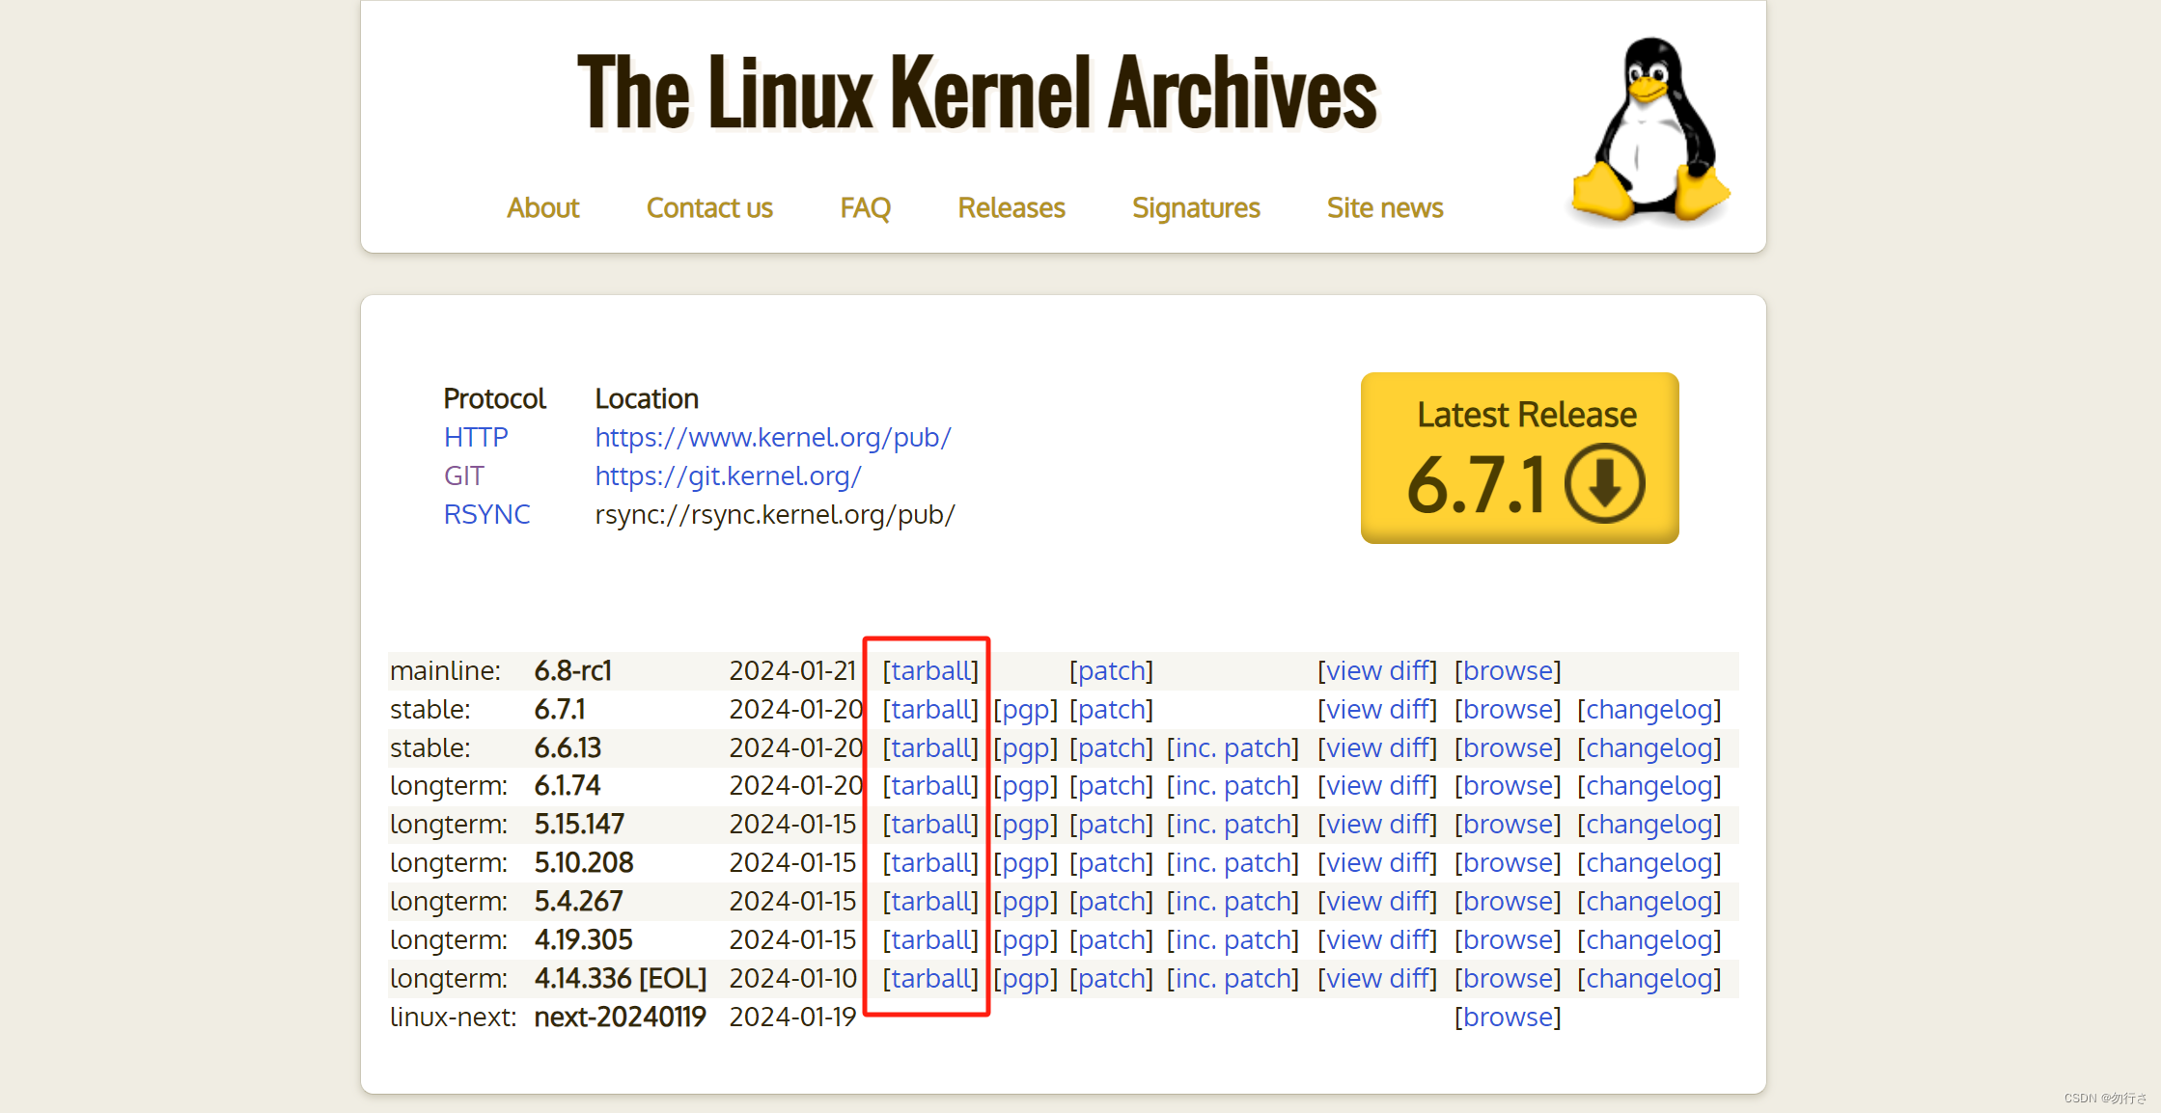Go to the FAQ page
Image resolution: width=2161 pixels, height=1113 pixels.
pyautogui.click(x=865, y=208)
